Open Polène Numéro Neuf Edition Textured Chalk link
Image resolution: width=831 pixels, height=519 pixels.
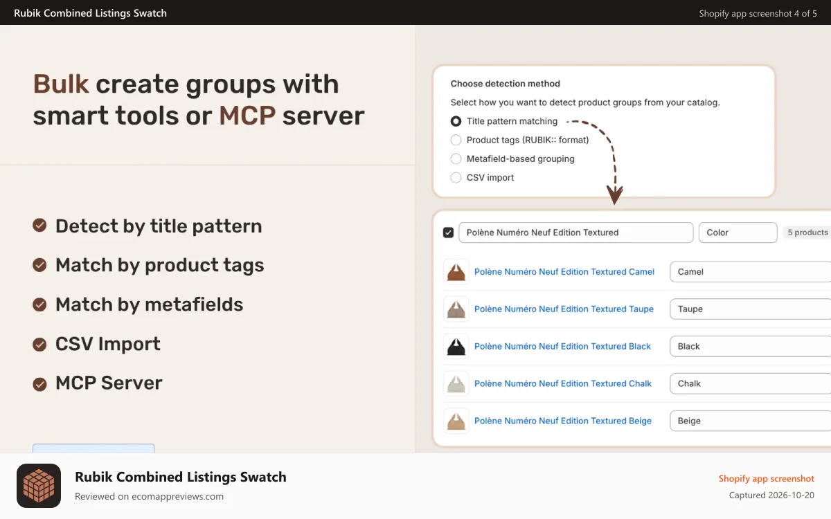[x=563, y=383]
